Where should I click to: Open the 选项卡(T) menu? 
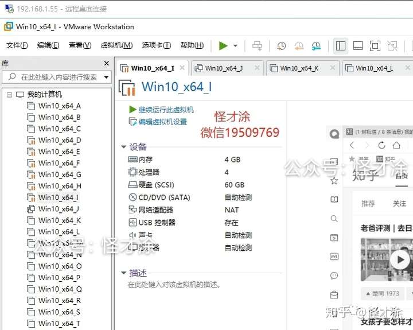pos(156,45)
